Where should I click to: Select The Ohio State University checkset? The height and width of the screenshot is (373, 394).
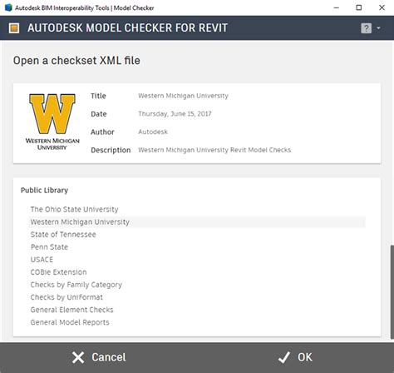pos(74,209)
